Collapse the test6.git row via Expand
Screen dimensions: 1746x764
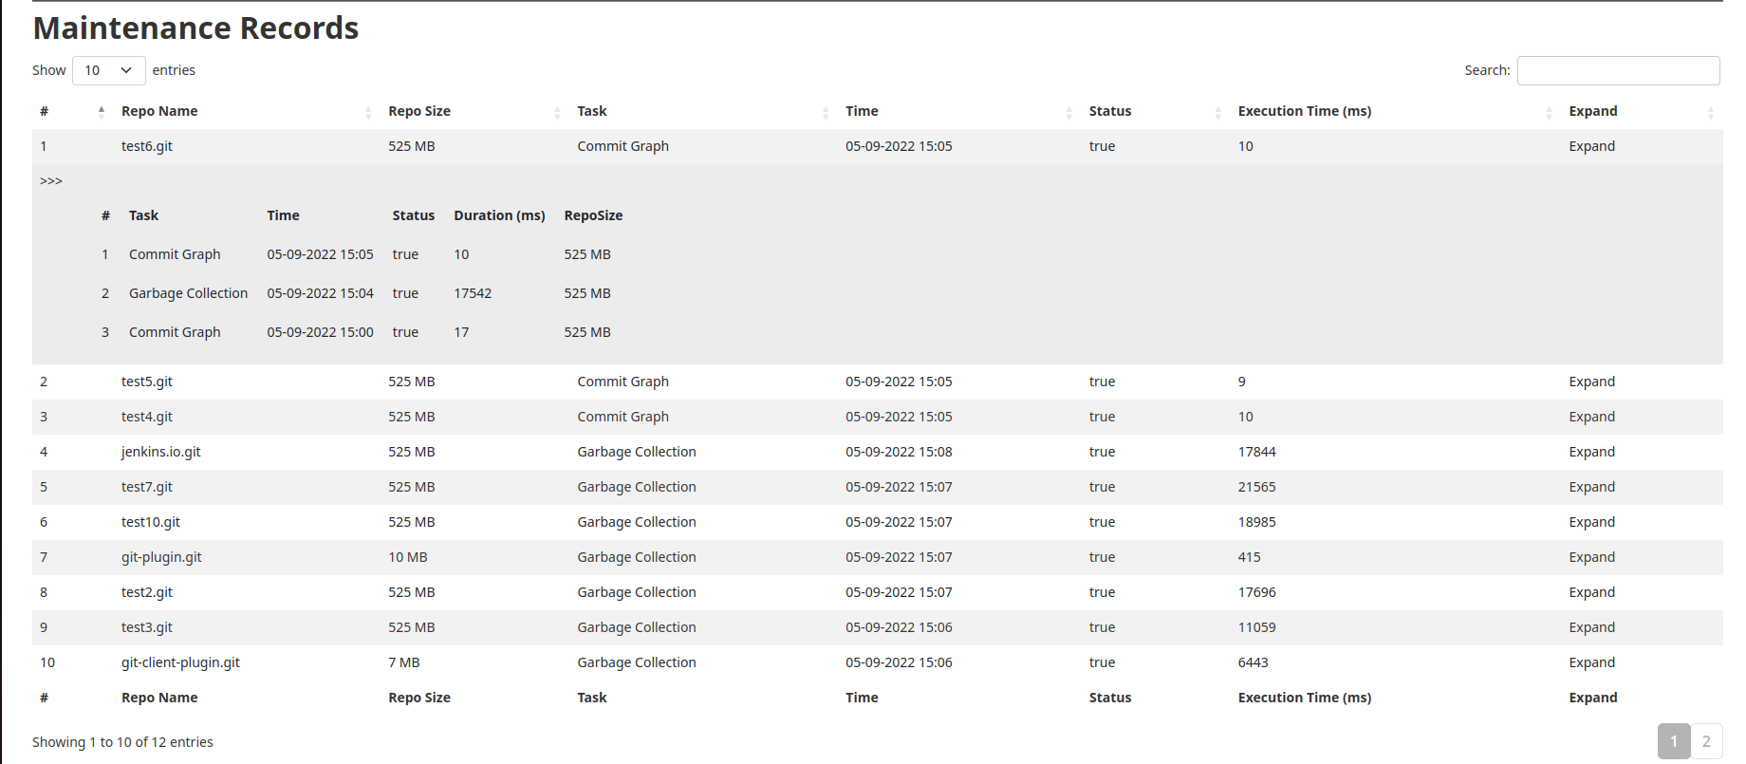tap(1591, 146)
